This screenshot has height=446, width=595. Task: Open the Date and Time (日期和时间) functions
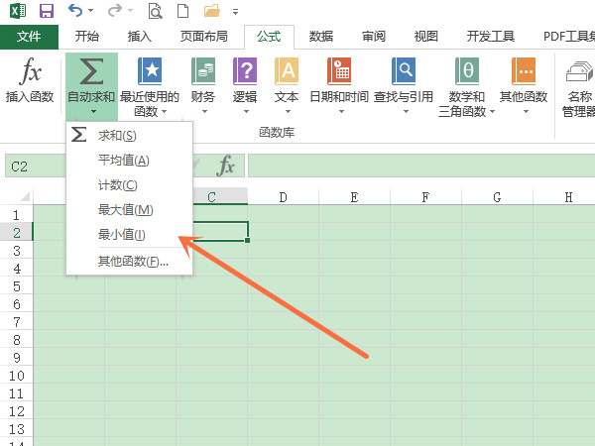coord(339,81)
